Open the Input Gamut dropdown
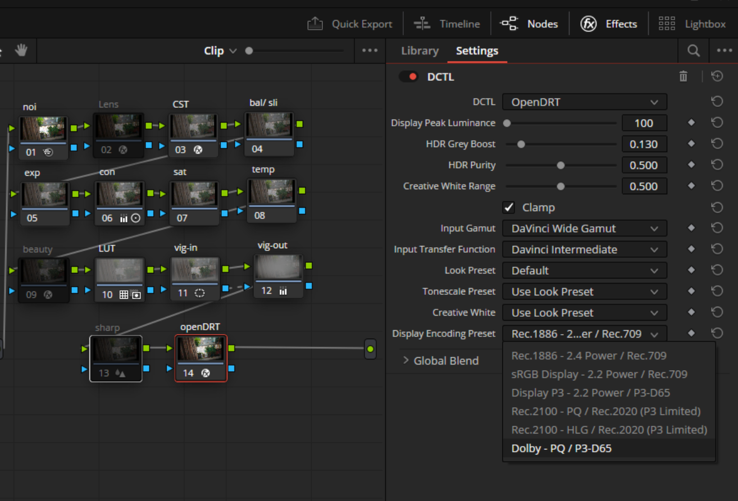The width and height of the screenshot is (738, 501). click(584, 229)
